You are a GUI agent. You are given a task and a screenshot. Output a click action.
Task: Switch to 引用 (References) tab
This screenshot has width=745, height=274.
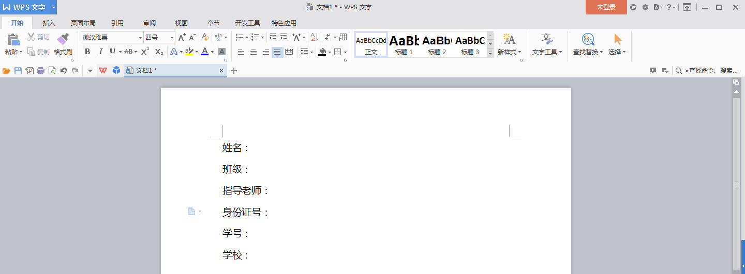click(117, 23)
